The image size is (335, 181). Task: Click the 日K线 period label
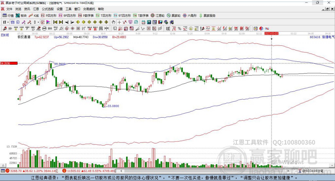(x=5, y=35)
